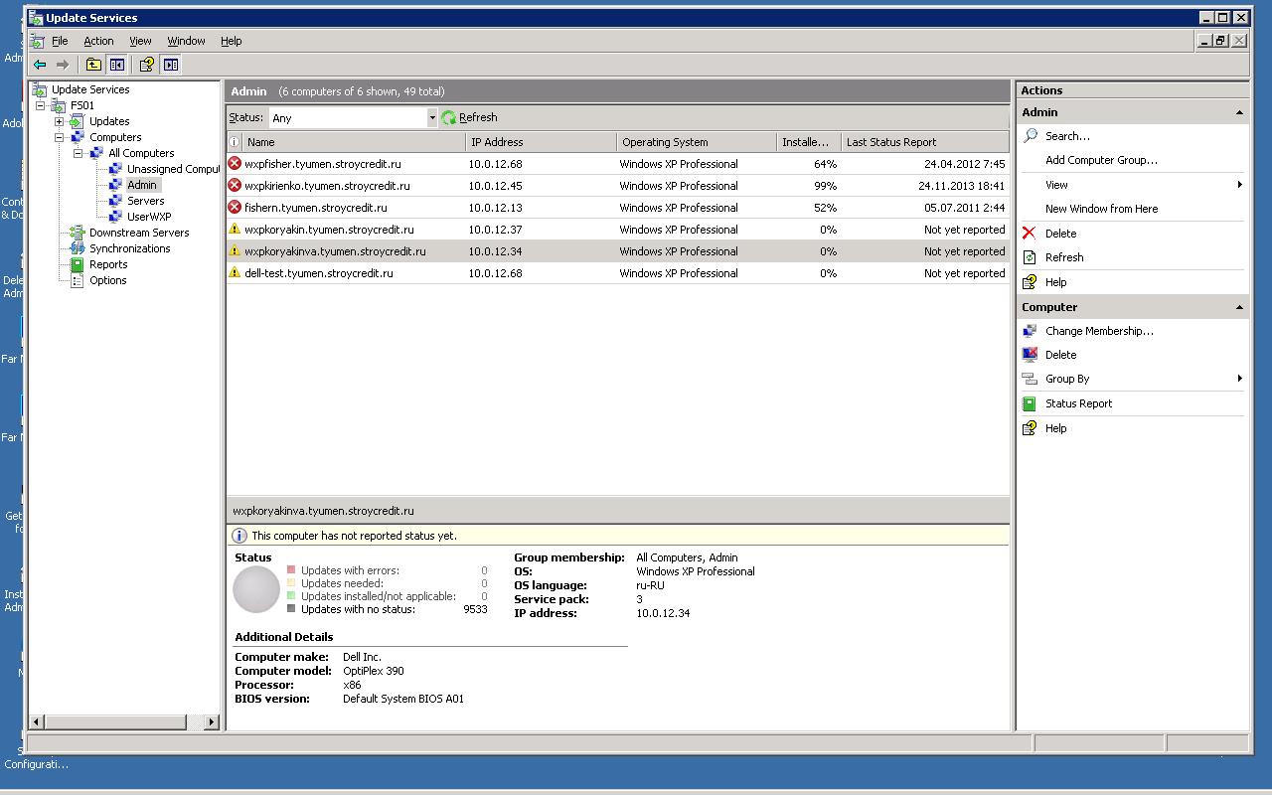1272x795 pixels.
Task: Toggle the Show/Hide Action Pane toolbar button
Action: pos(171,65)
